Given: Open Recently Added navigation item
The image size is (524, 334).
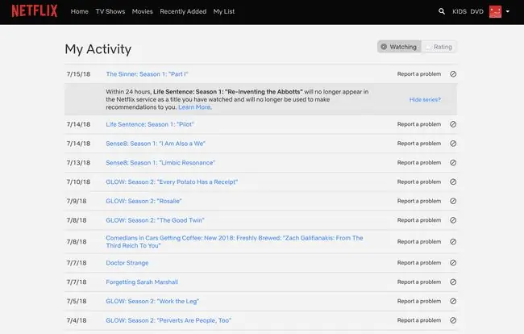Looking at the screenshot, I should pos(183,11).
